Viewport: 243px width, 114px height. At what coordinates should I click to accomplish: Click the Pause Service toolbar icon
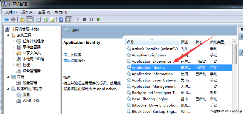point(91,19)
